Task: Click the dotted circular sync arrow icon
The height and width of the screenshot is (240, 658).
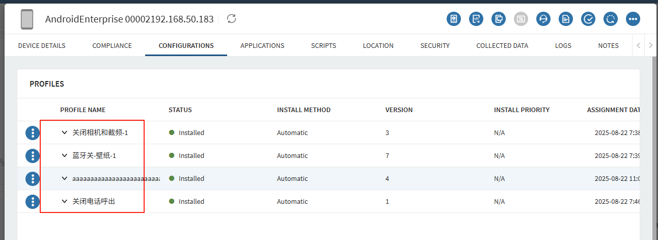Action: coord(610,19)
